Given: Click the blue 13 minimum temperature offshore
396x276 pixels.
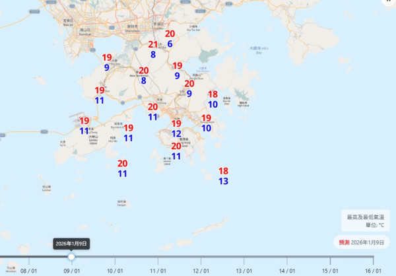Looking at the screenshot, I should [224, 181].
